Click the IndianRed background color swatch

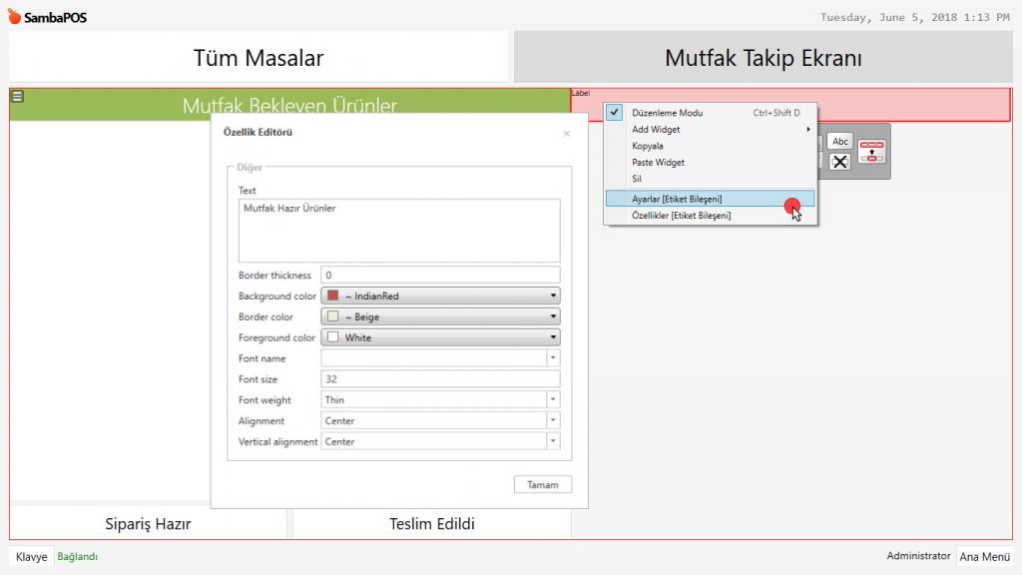click(x=333, y=296)
